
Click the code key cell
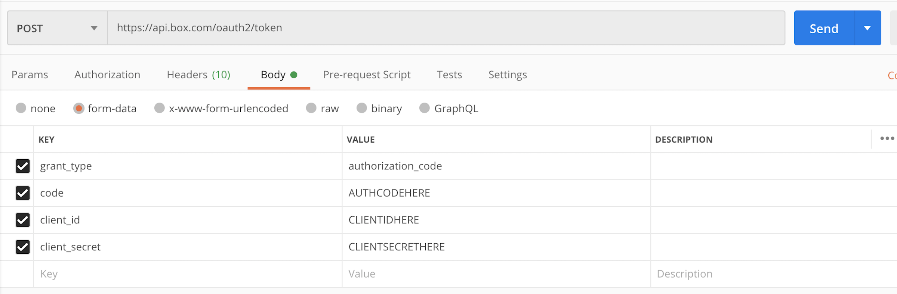coord(188,193)
